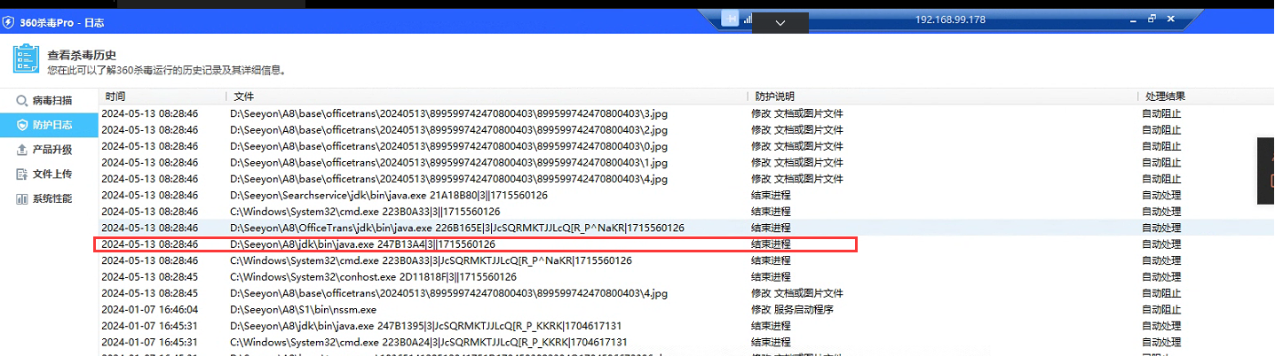Select log row ending with 3.jpg
This screenshot has height=356, width=1275.
click(x=686, y=114)
